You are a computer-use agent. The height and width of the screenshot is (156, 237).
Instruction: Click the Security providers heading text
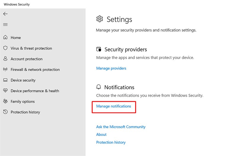coord(126,50)
